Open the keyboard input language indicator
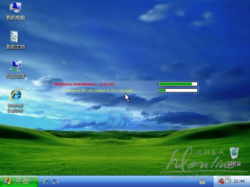This screenshot has width=250, height=187. tap(202, 182)
